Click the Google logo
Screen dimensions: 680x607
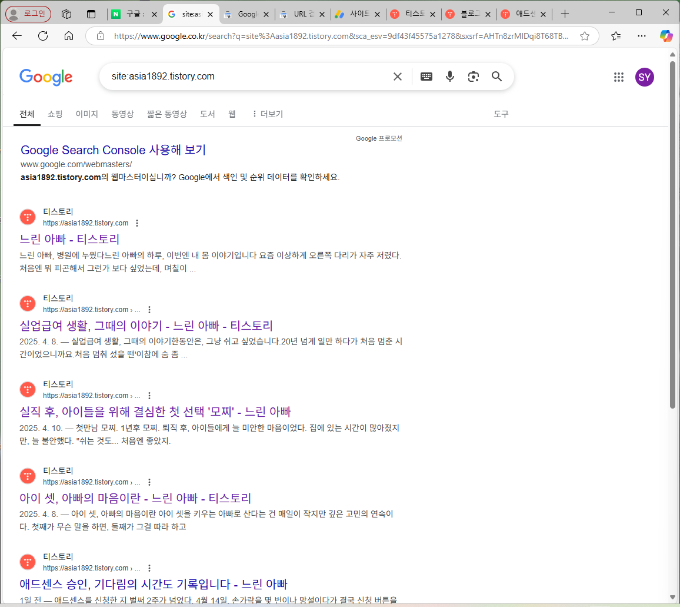[x=46, y=77]
